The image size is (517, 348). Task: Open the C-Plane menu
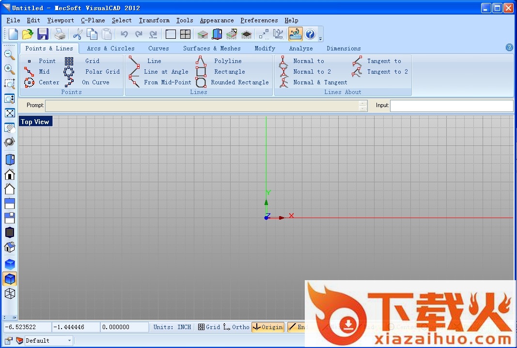coord(93,20)
